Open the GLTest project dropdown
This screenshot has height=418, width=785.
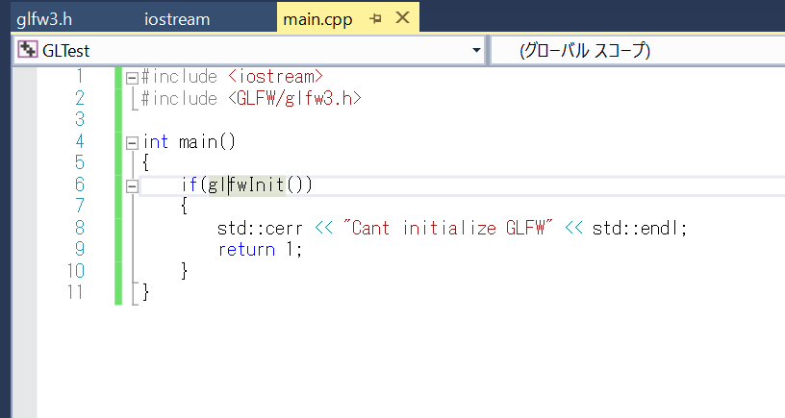point(476,50)
